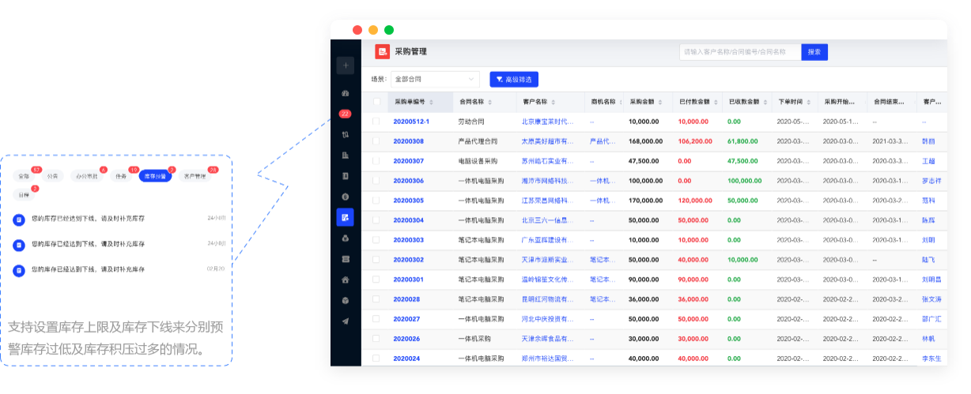The height and width of the screenshot is (394, 971).
Task: Click the 高级筛选 advanced filter button
Action: pyautogui.click(x=514, y=79)
